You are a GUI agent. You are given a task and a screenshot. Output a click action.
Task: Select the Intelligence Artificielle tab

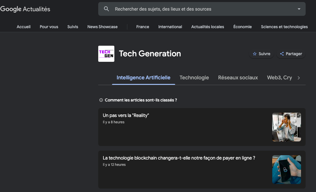point(143,78)
